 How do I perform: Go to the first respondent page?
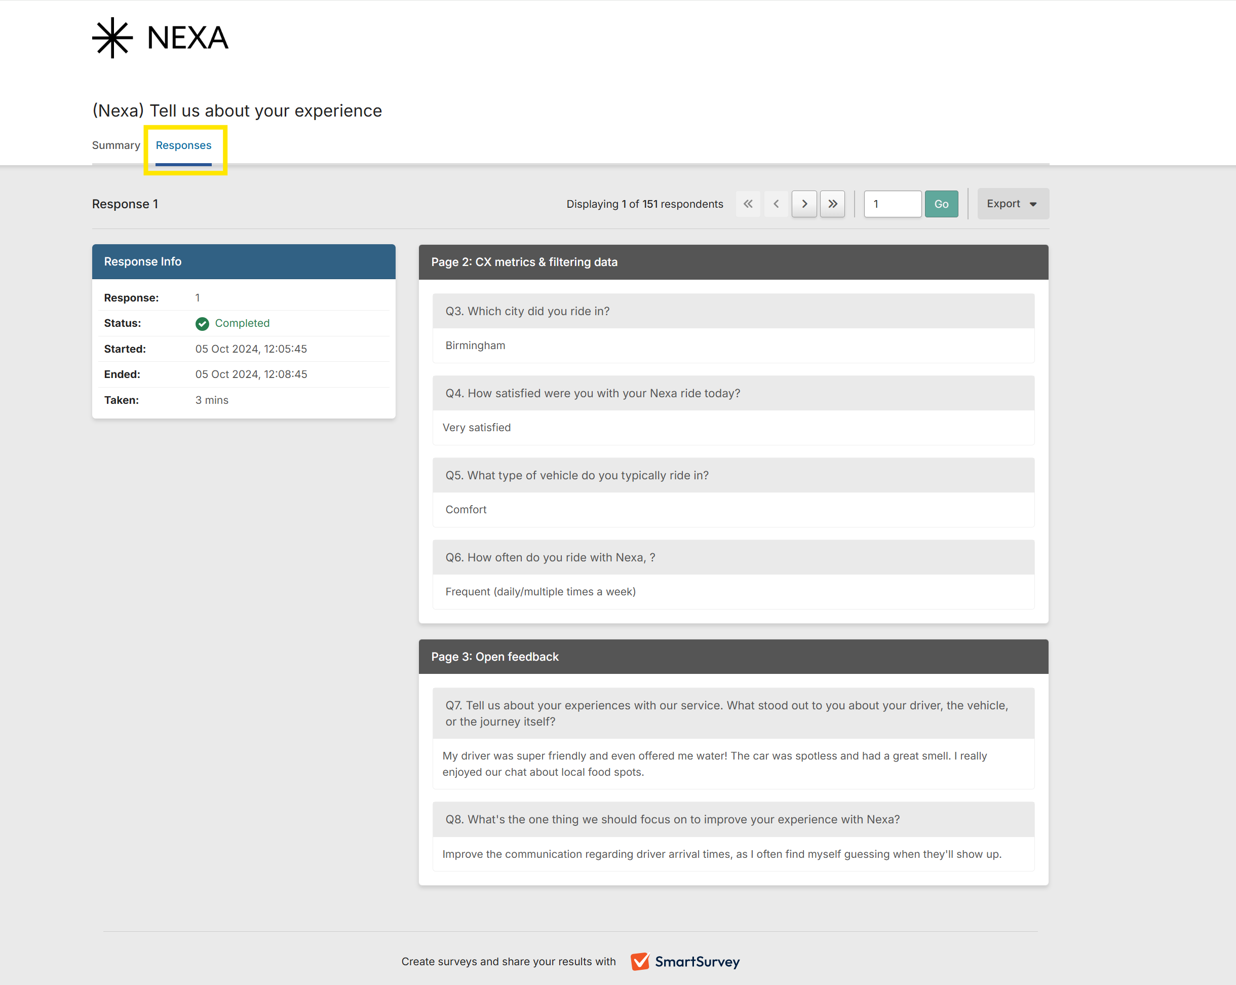pyautogui.click(x=748, y=204)
